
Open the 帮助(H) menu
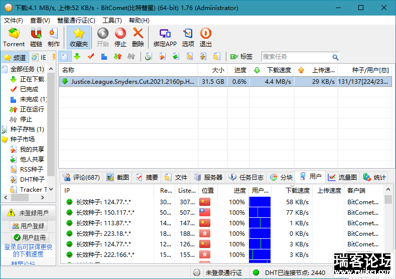pyautogui.click(x=139, y=21)
